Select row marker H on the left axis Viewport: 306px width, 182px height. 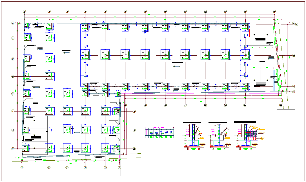point(13,94)
